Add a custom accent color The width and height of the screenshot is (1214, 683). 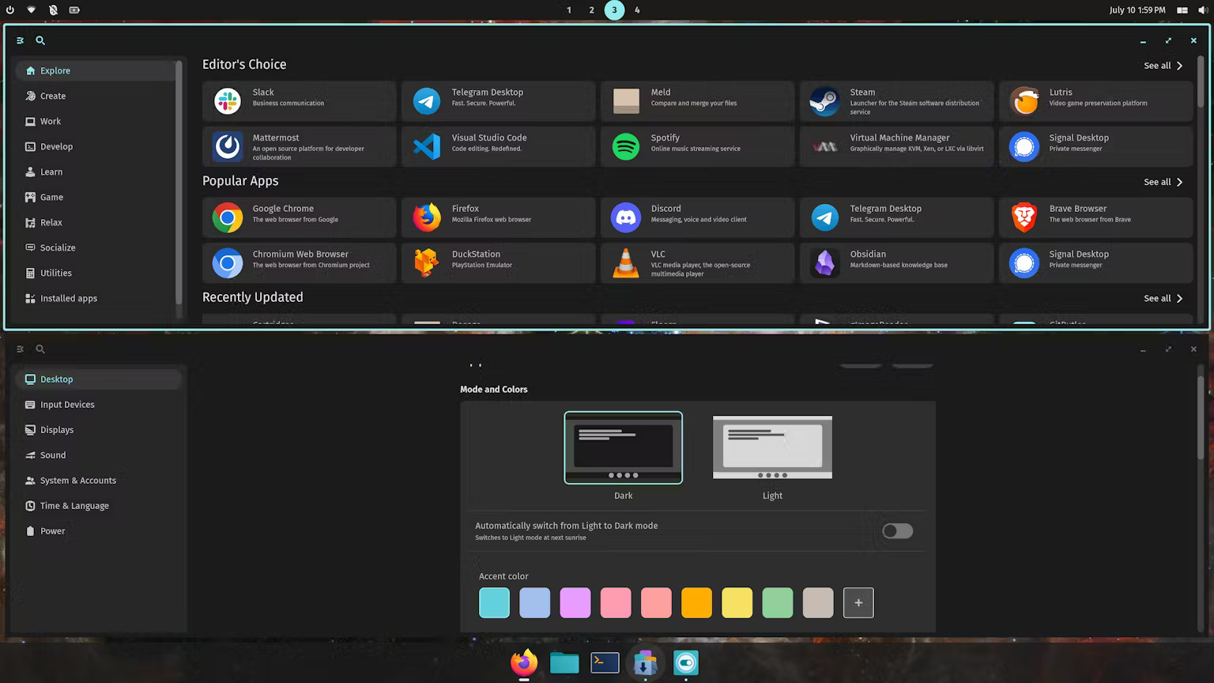click(x=858, y=602)
